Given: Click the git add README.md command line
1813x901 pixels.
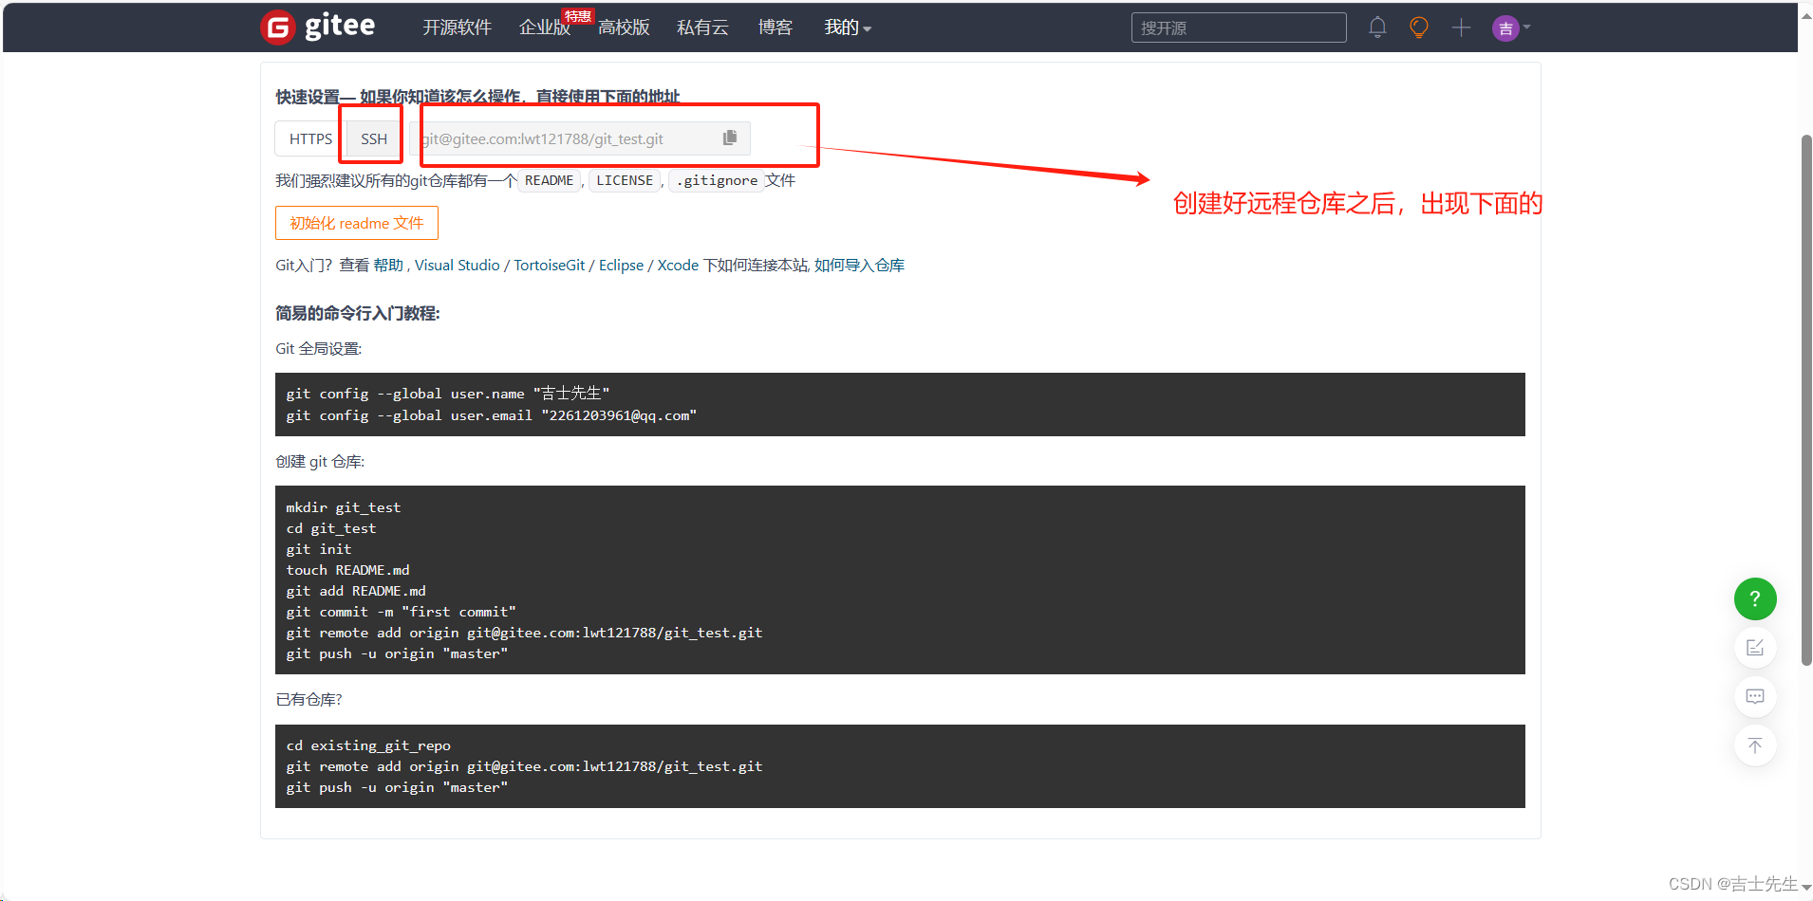Looking at the screenshot, I should pyautogui.click(x=356, y=591).
